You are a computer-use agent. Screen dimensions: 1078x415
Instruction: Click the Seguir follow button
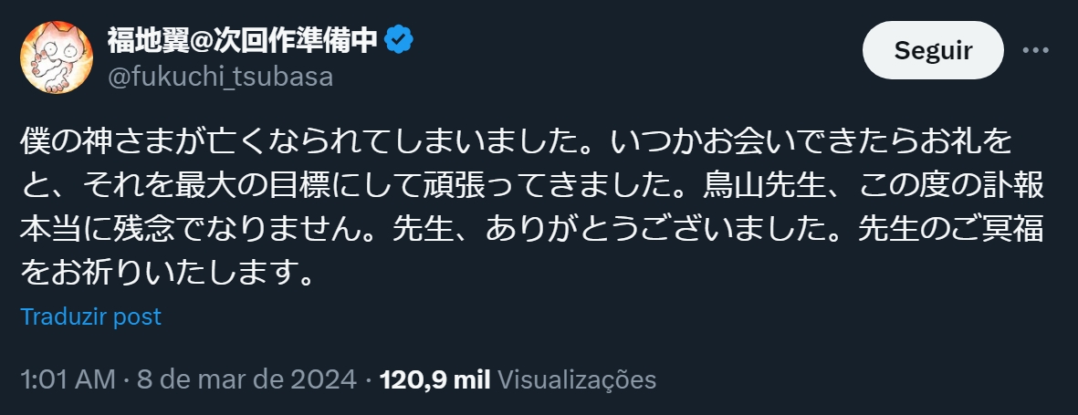pyautogui.click(x=933, y=50)
